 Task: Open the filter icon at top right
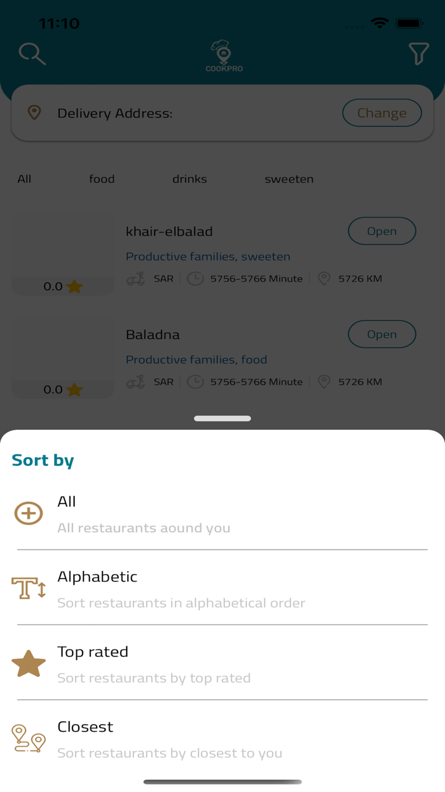[x=419, y=53]
